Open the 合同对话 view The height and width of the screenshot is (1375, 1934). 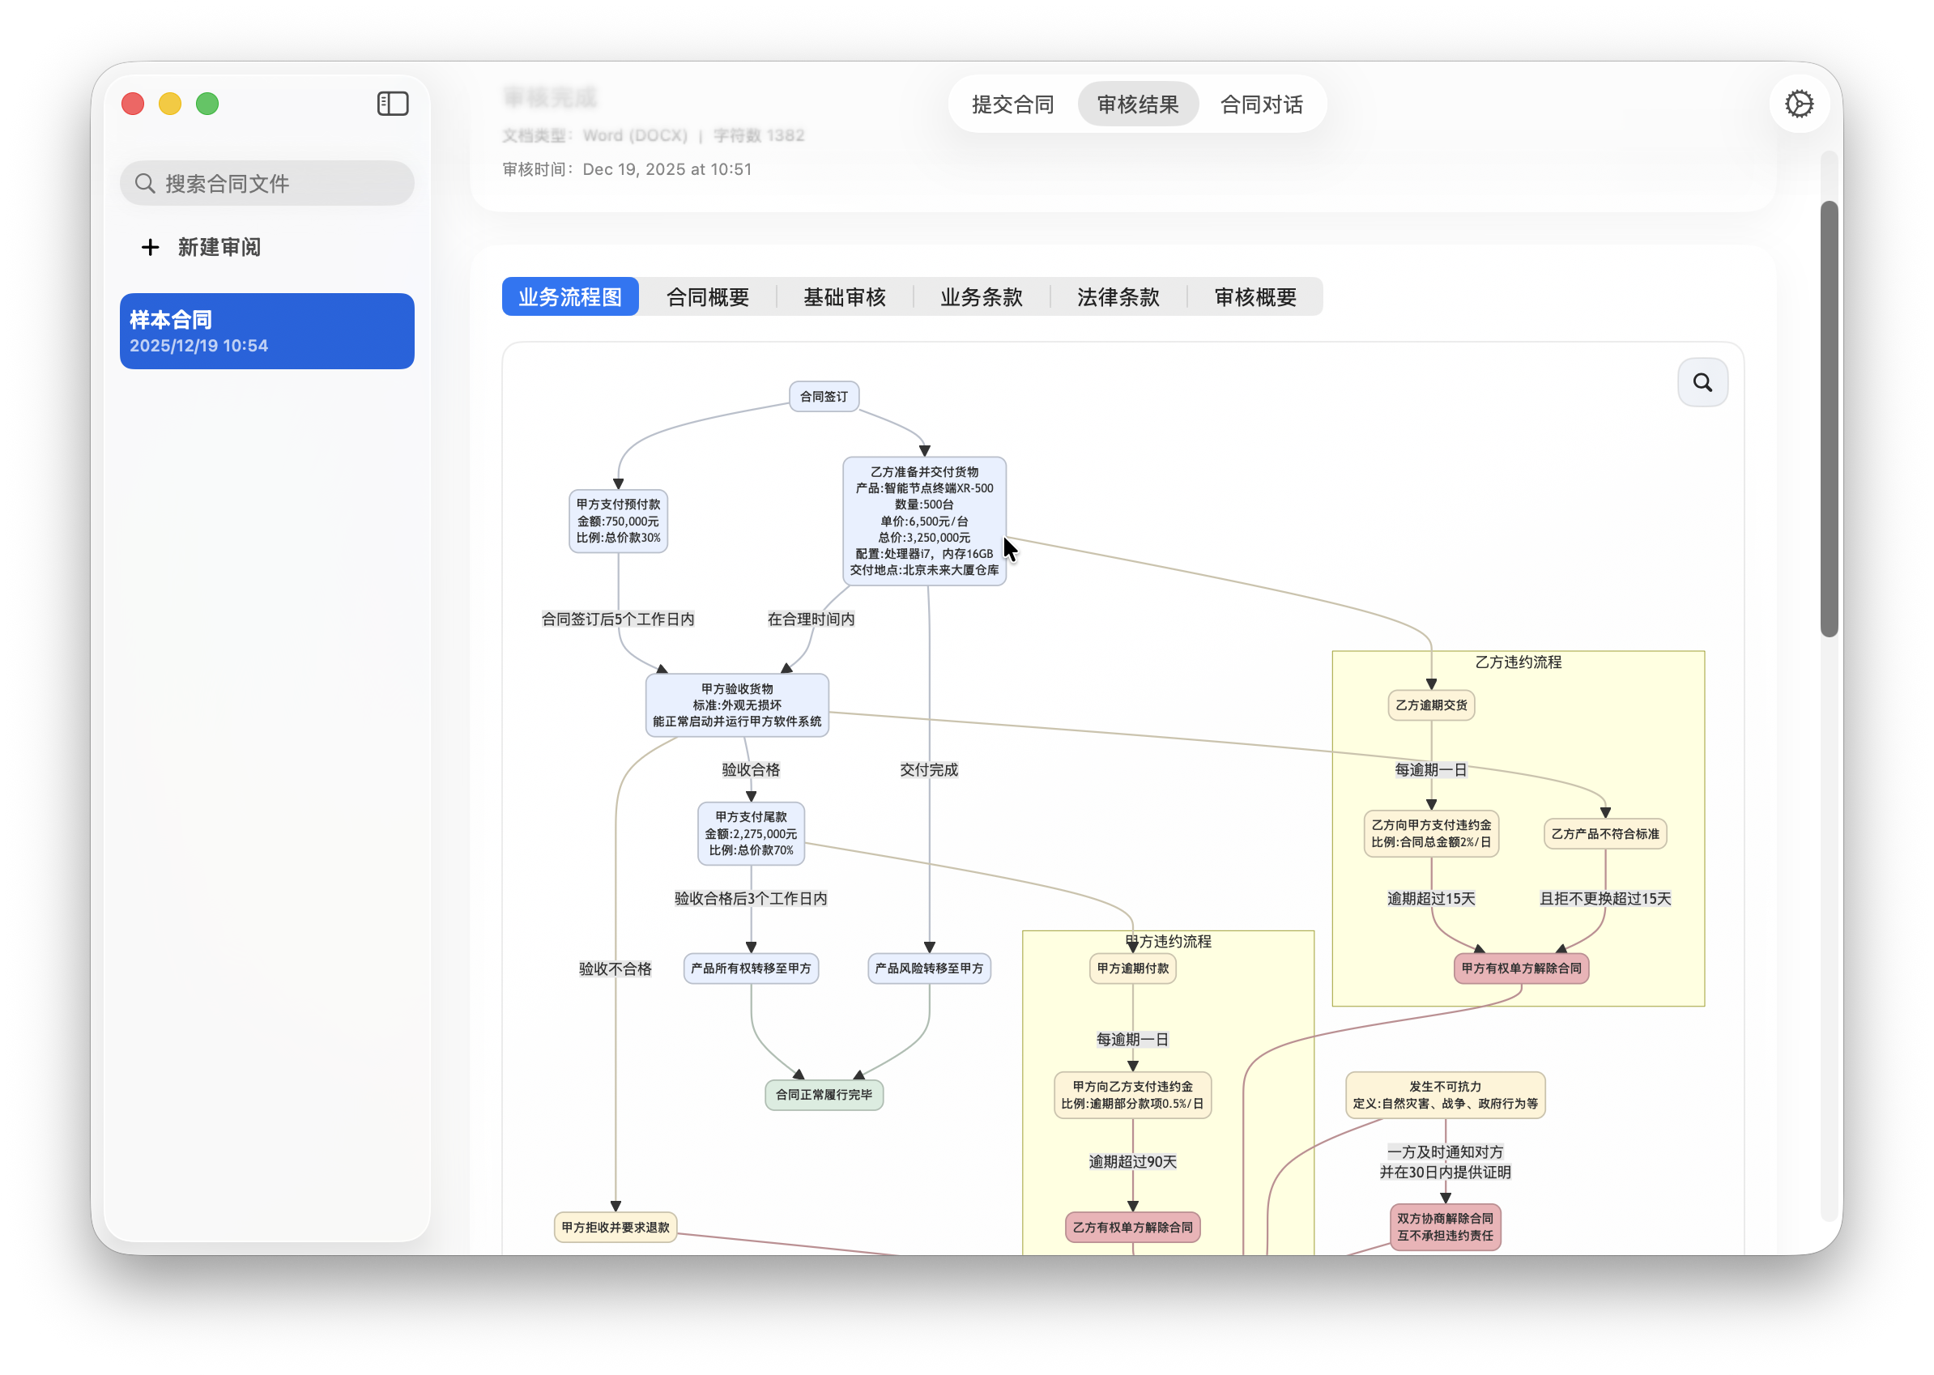point(1261,104)
